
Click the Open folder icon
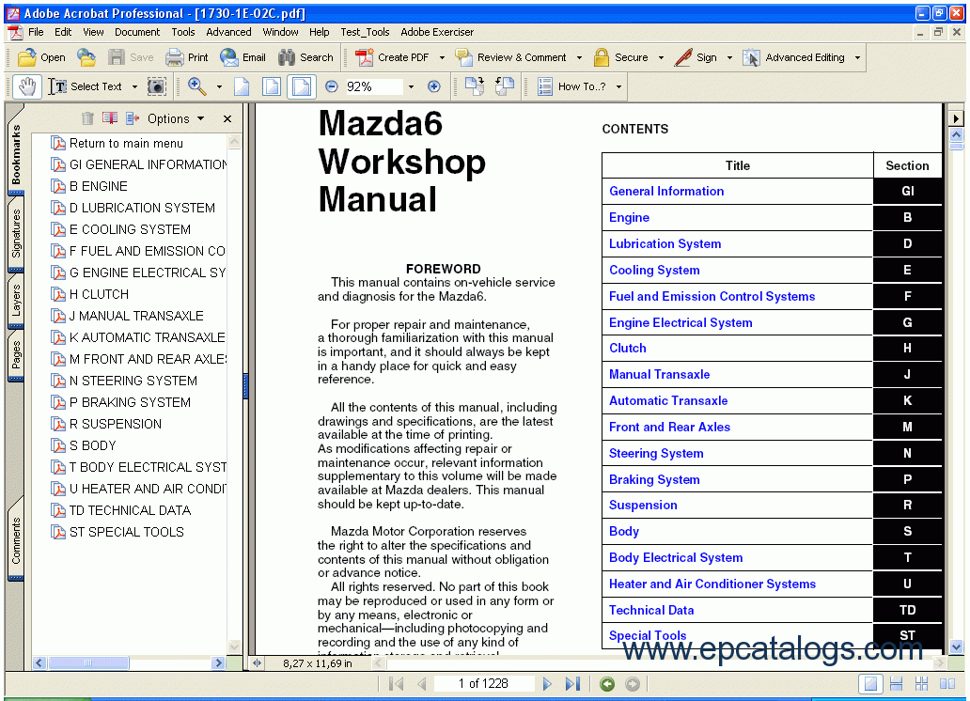tap(26, 57)
